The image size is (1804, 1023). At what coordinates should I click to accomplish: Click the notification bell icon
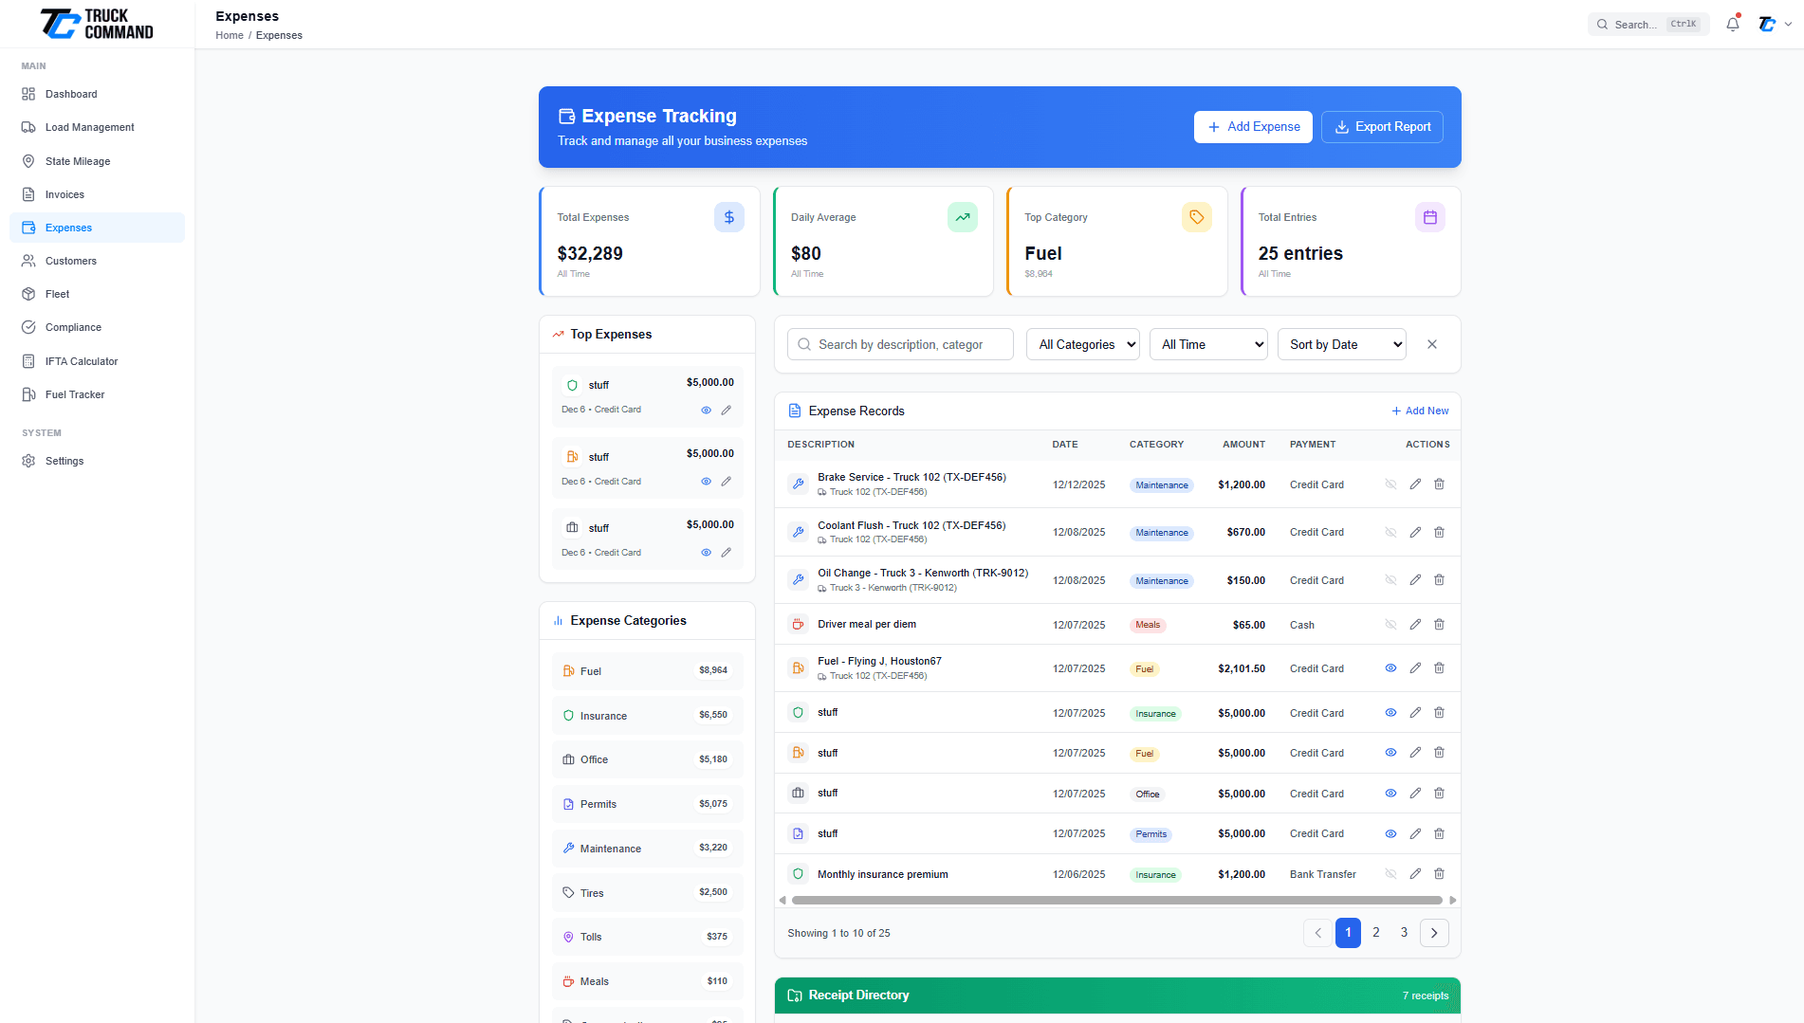point(1731,24)
